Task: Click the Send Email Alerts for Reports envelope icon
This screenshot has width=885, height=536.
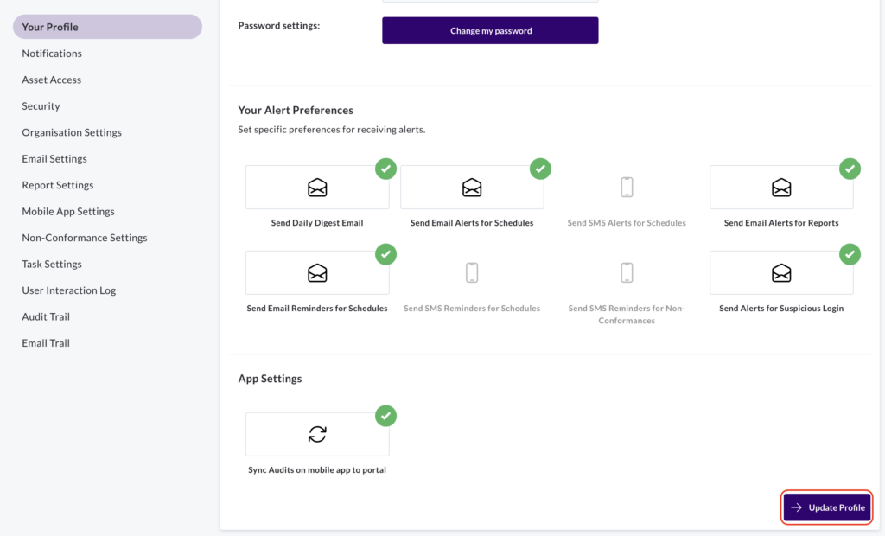Action: point(781,188)
